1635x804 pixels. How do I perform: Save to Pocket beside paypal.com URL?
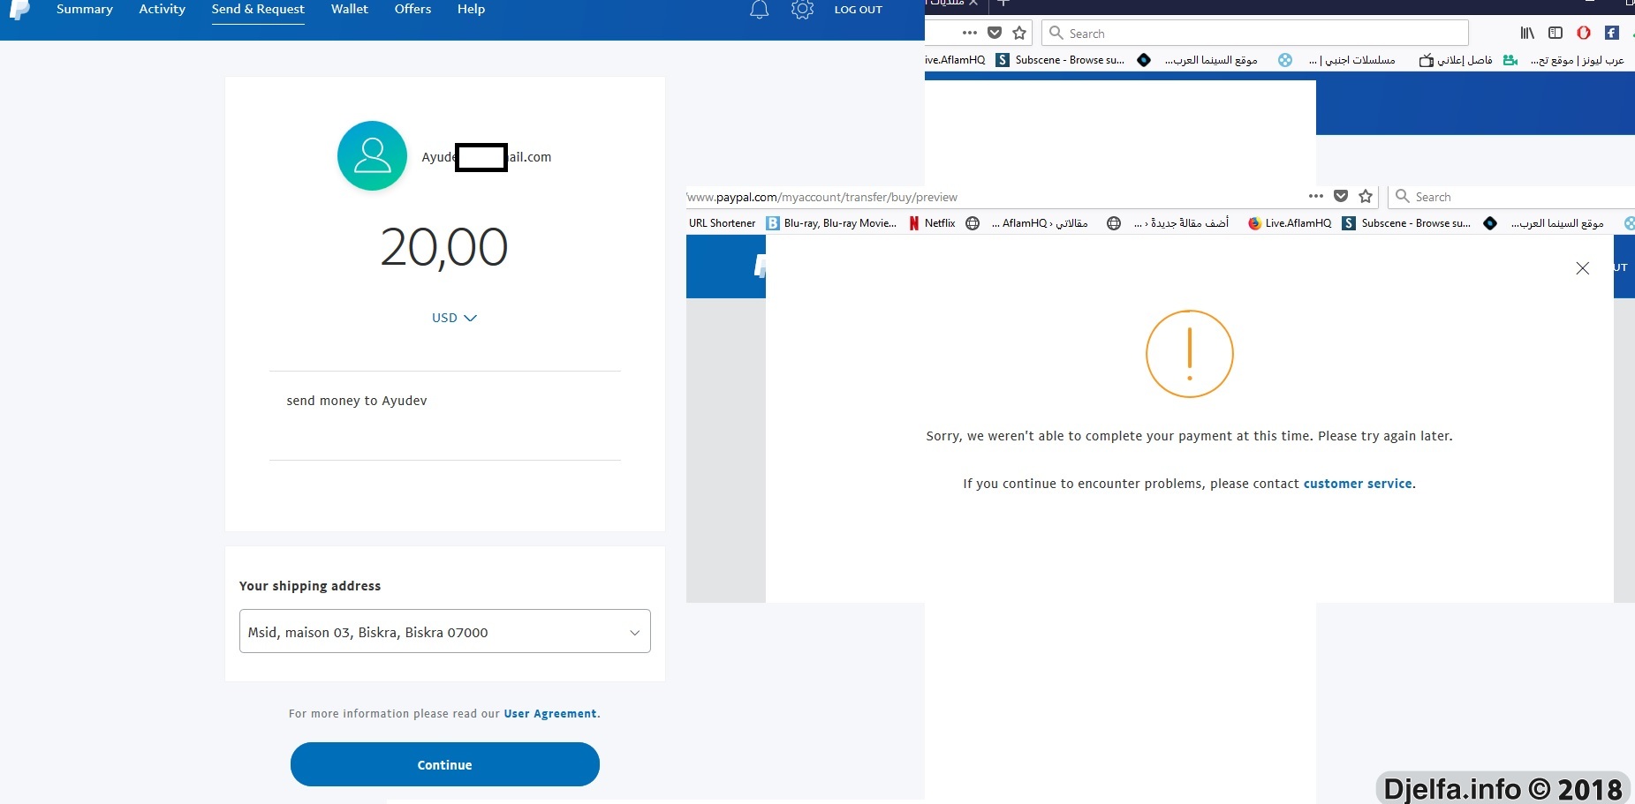coord(1341,196)
